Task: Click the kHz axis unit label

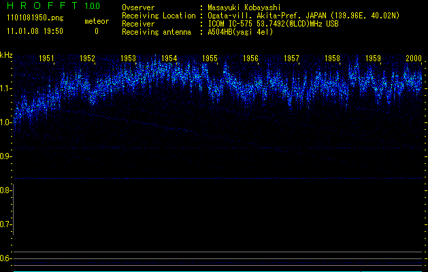Action: point(6,55)
